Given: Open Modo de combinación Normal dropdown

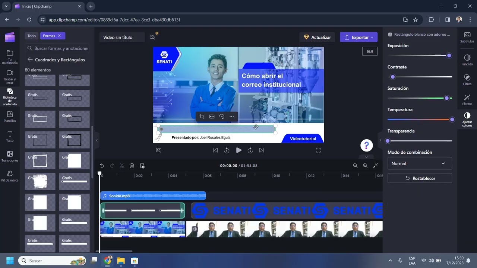Looking at the screenshot, I should point(420,163).
